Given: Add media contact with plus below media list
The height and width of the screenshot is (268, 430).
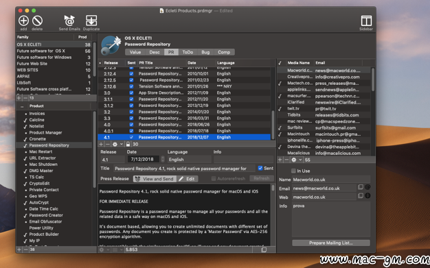Looking at the screenshot, I should pos(280,160).
